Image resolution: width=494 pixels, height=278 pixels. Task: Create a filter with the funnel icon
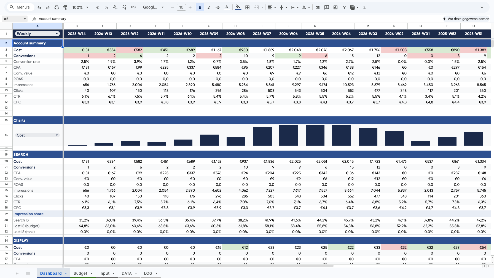344,7
